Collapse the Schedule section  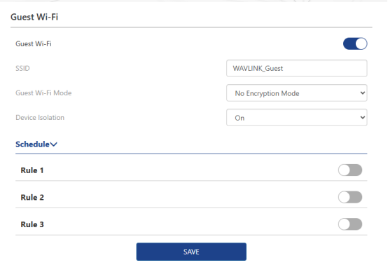pos(36,144)
